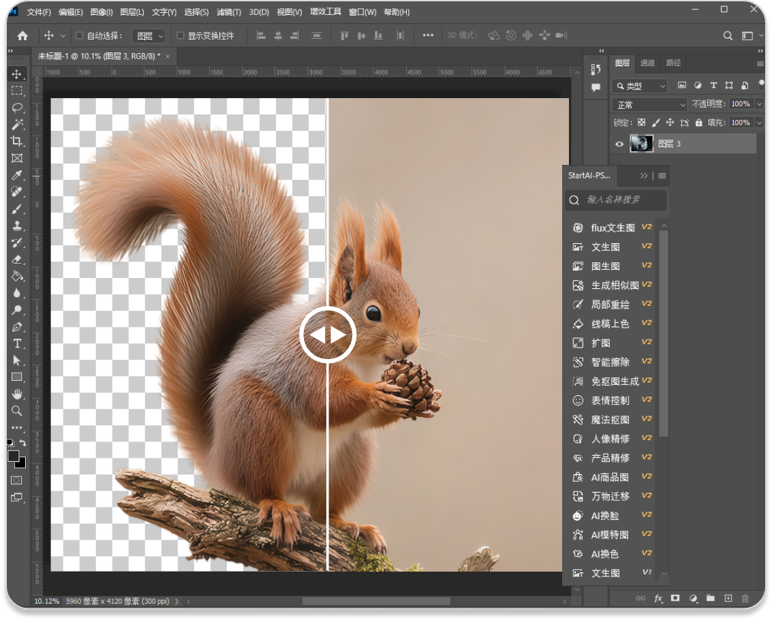Enable the 自动选择 checkbox
Screen dimensions: 772x620
[79, 35]
